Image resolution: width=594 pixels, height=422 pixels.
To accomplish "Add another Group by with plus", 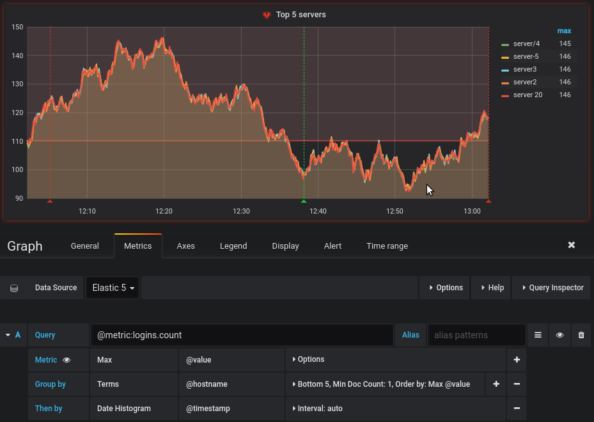I will tap(496, 384).
